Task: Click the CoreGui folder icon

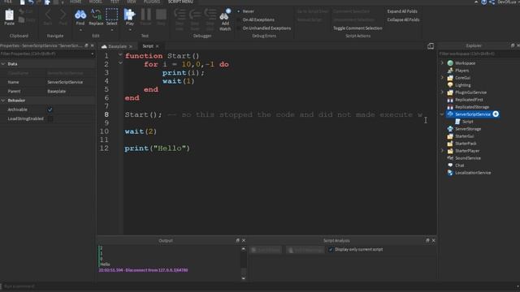Action: (450, 78)
